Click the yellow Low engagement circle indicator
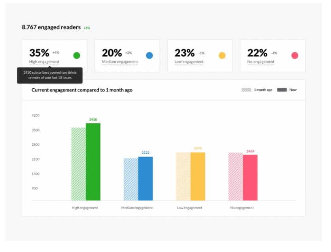This screenshot has height=252, width=331. 222,55
